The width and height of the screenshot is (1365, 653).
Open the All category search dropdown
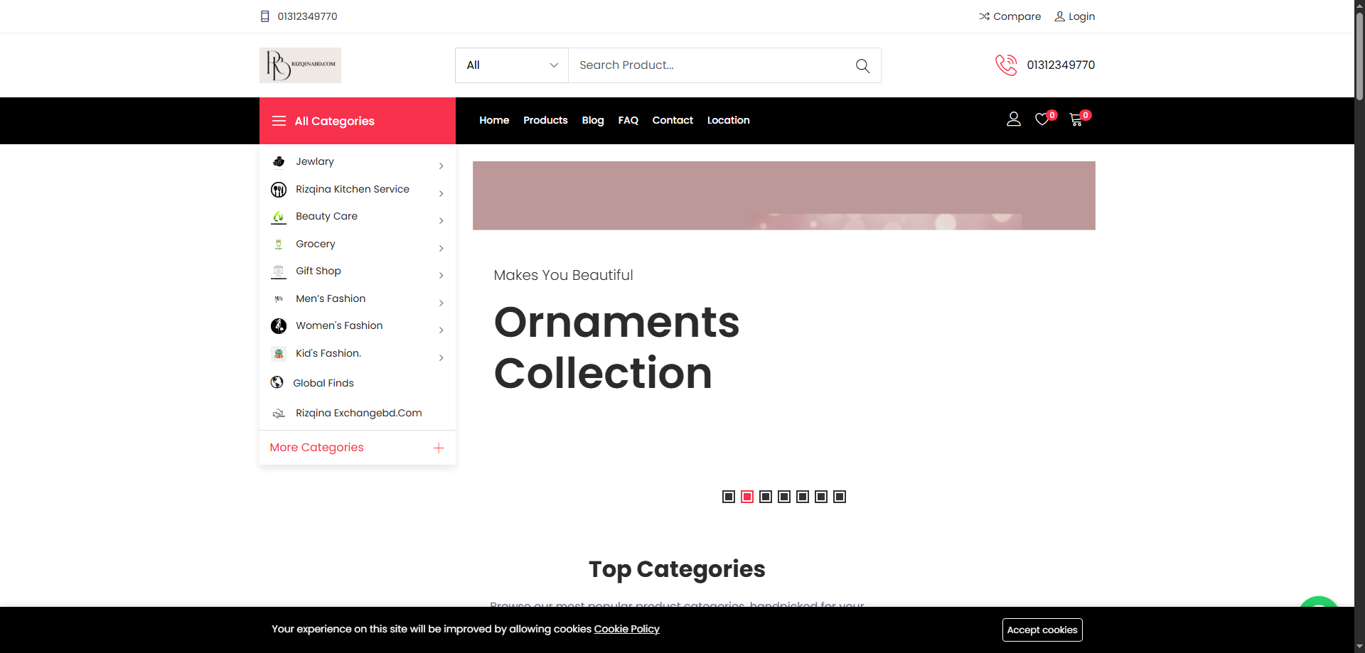click(x=512, y=65)
